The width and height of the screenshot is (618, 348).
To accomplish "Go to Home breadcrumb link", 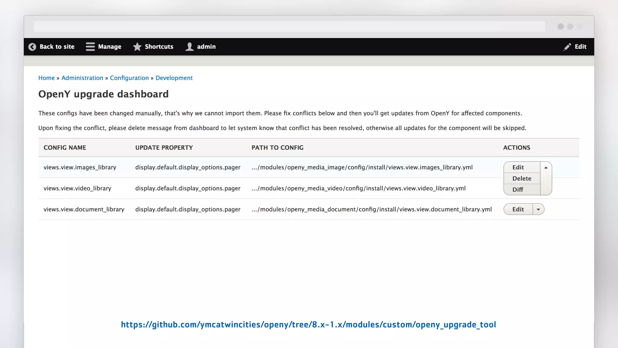I will click(46, 78).
